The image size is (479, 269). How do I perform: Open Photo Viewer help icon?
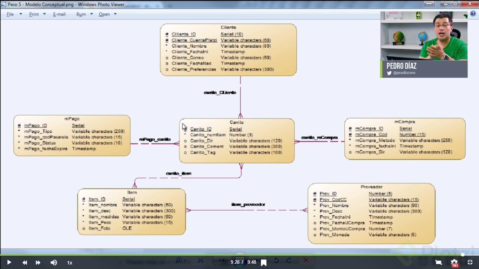point(473,14)
